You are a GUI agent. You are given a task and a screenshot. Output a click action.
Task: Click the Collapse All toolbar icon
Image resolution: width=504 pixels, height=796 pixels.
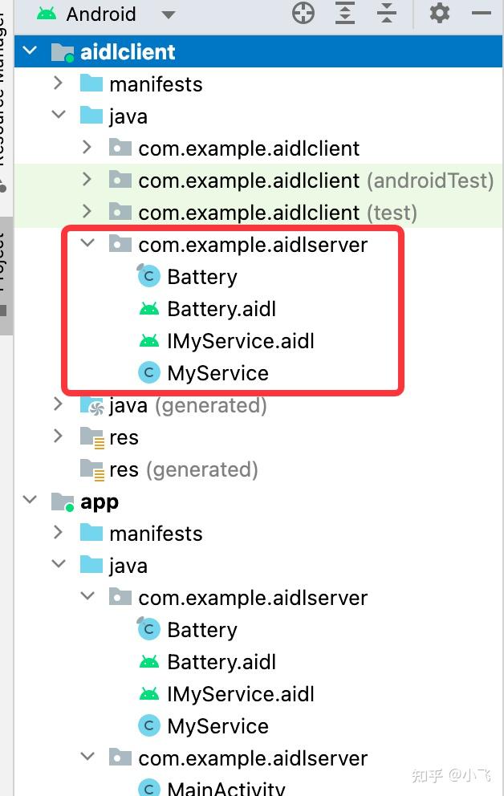pos(387,14)
